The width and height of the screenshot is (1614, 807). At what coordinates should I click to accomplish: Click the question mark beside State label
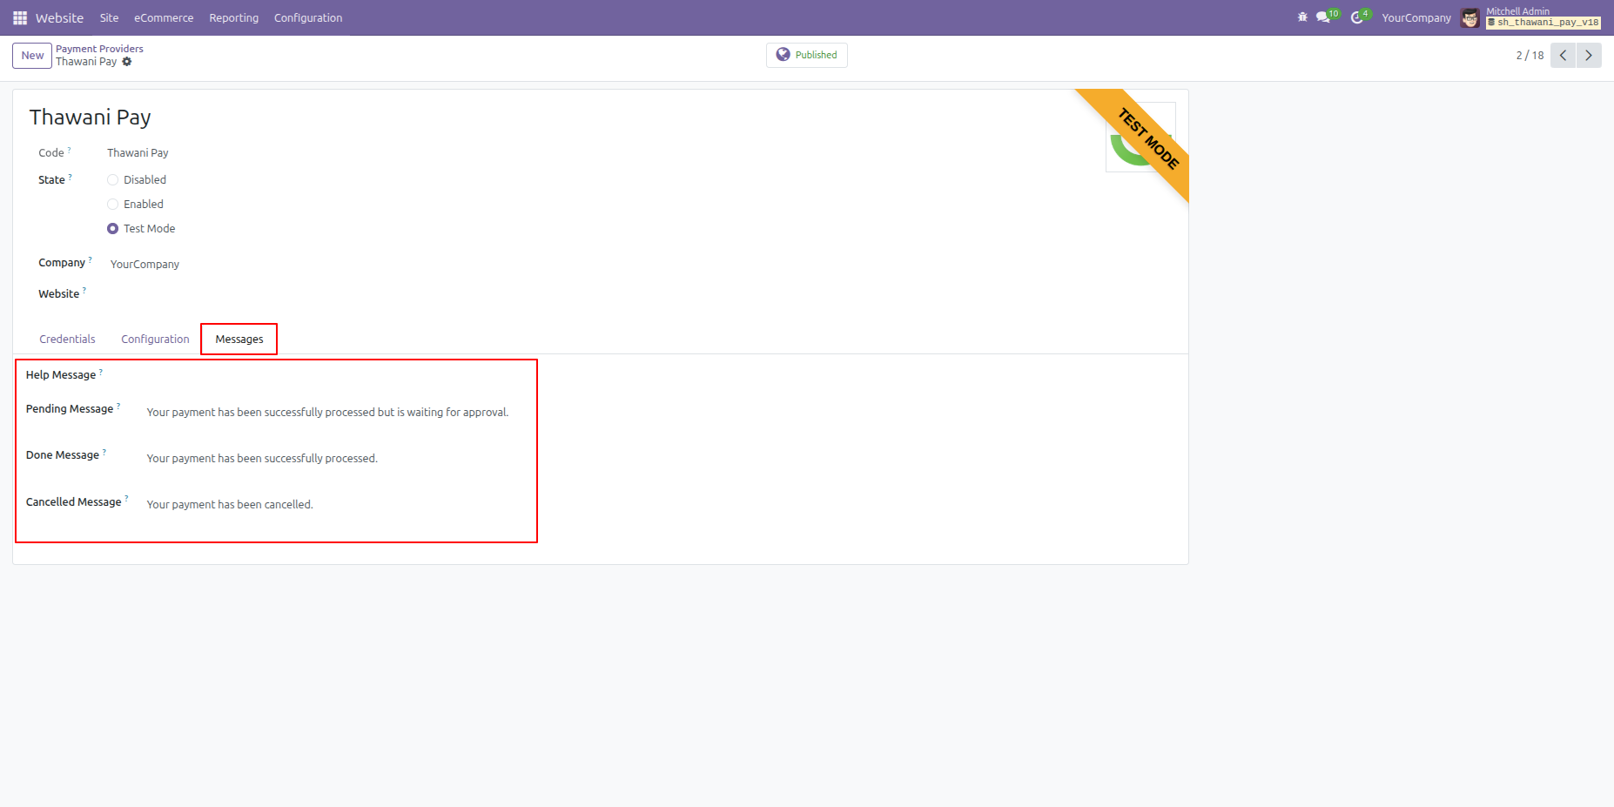(71, 177)
